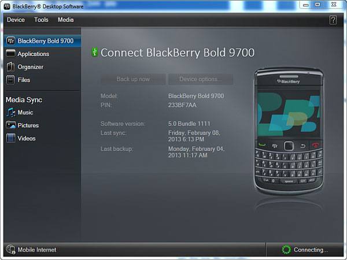Click the green USB connection icon
This screenshot has width=347, height=260.
pos(94,53)
